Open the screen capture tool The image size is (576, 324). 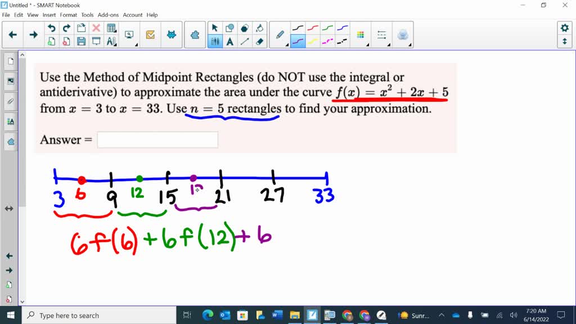point(129,34)
